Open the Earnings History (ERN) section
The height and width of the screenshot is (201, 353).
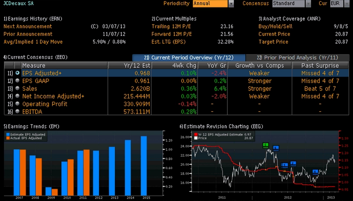point(33,19)
